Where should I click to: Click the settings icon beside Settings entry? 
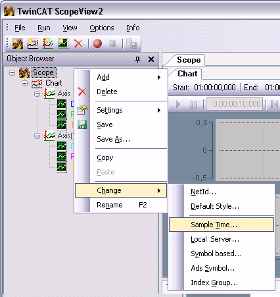[82, 110]
